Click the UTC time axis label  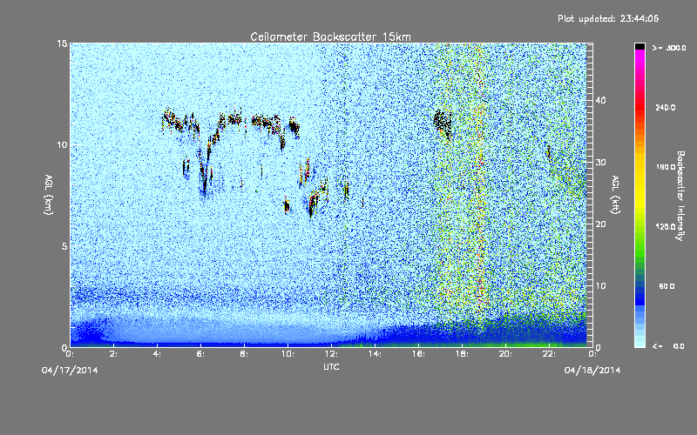(331, 366)
